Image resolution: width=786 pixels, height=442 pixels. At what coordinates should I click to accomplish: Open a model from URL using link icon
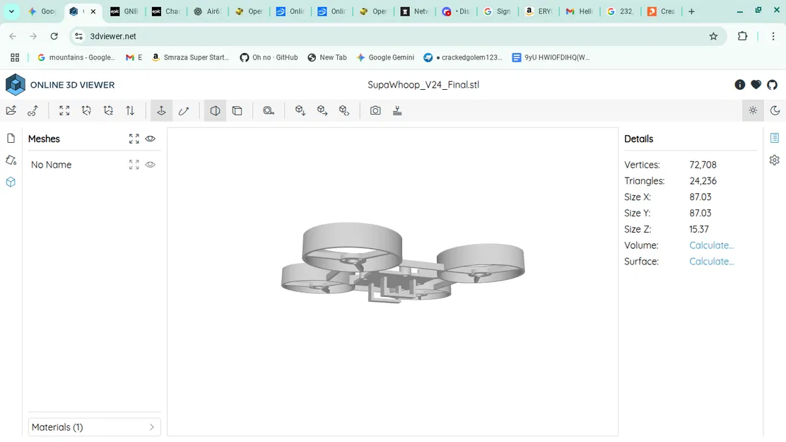click(x=33, y=110)
